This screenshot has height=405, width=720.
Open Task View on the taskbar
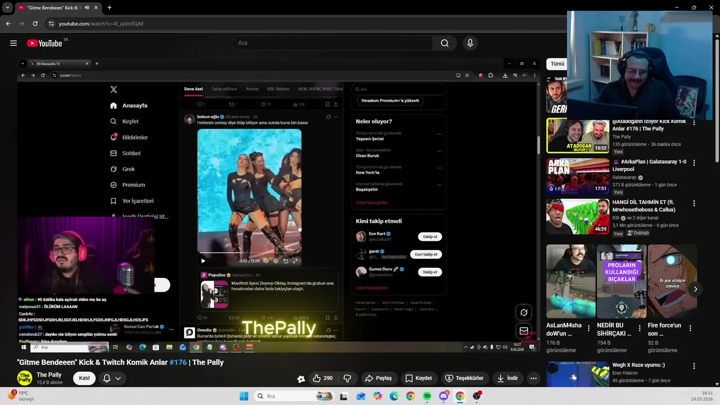point(344,396)
